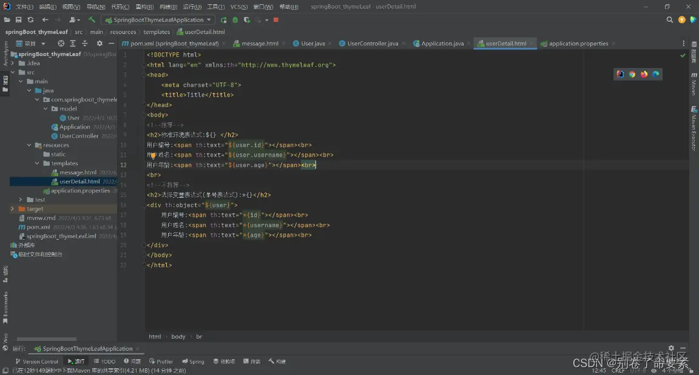Expand the .idea folder
This screenshot has height=375, width=699.
(13, 63)
